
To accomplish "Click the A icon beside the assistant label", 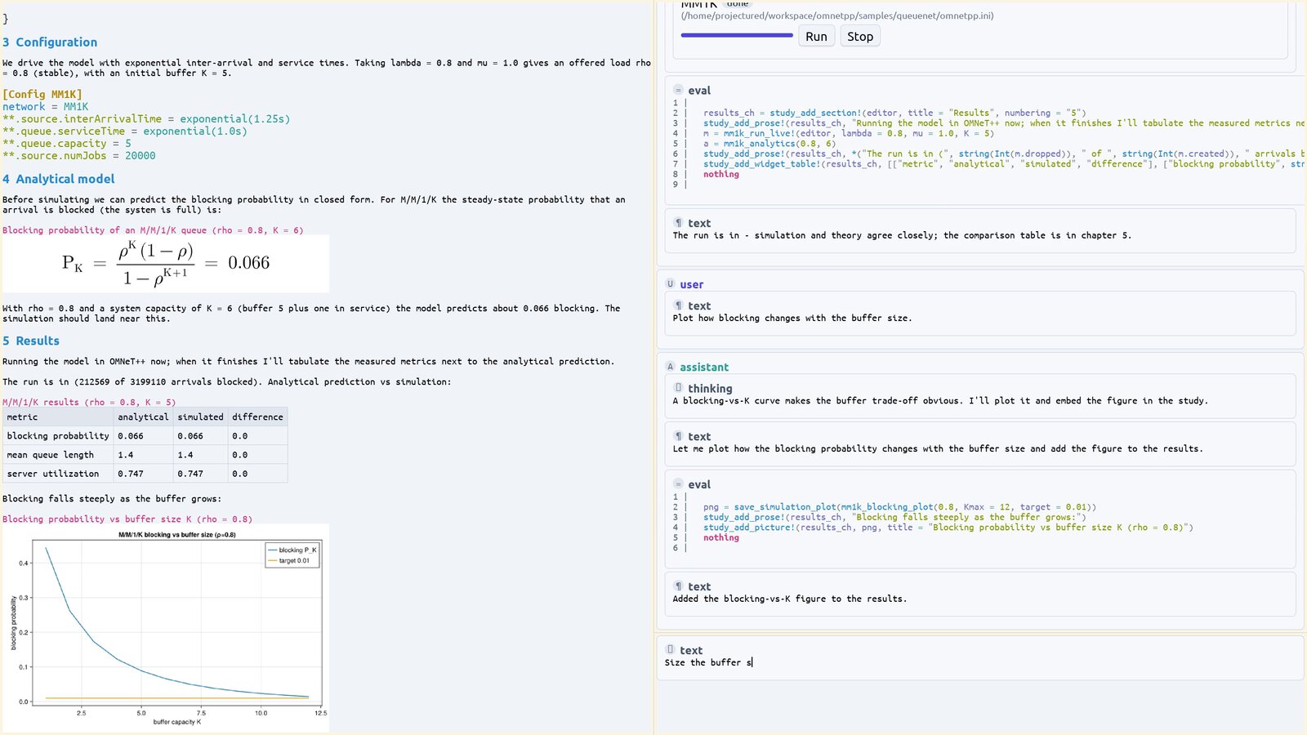I will (x=670, y=367).
